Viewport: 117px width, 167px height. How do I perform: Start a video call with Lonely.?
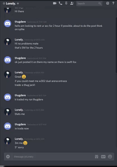[x=55, y=3]
